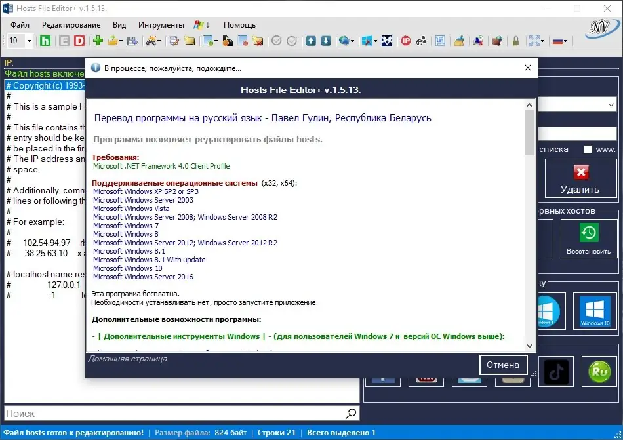623x440 pixels.
Task: Click the globe toolbar icon
Action: click(344, 41)
